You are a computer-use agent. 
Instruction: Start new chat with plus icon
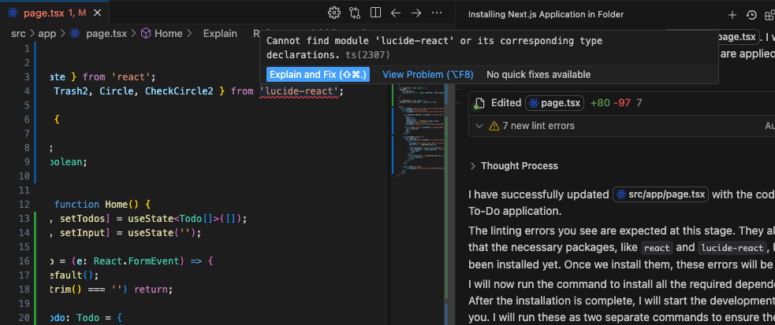pos(732,15)
